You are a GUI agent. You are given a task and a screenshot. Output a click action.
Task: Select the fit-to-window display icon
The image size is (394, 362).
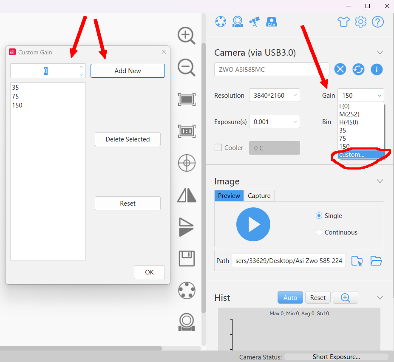[x=187, y=99]
